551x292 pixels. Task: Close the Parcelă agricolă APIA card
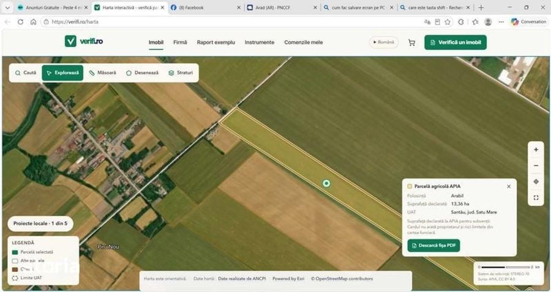509,186
